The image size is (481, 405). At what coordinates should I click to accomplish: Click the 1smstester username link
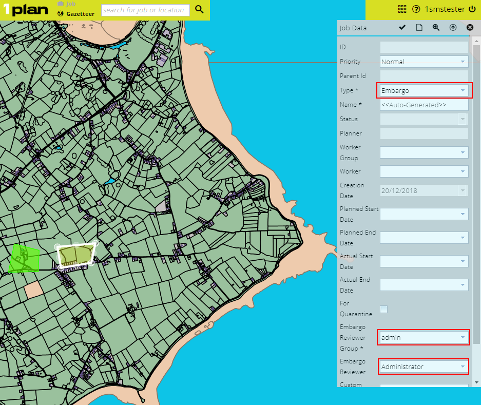pyautogui.click(x=445, y=9)
